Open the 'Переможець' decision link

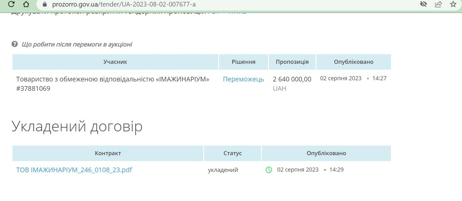click(x=243, y=79)
